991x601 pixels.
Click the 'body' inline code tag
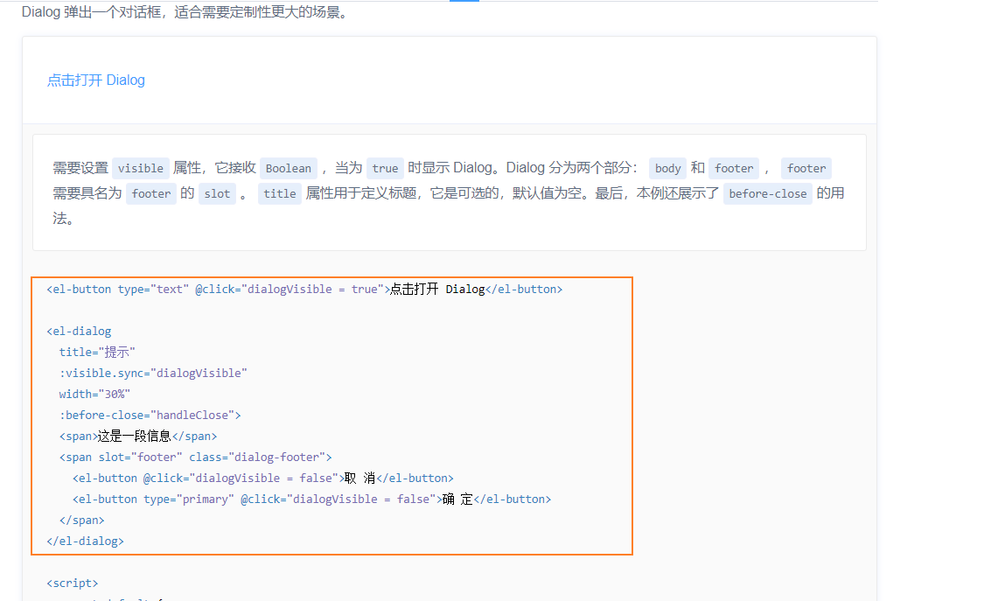(x=667, y=168)
